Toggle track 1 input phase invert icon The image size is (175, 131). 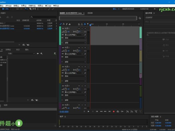point(85,35)
